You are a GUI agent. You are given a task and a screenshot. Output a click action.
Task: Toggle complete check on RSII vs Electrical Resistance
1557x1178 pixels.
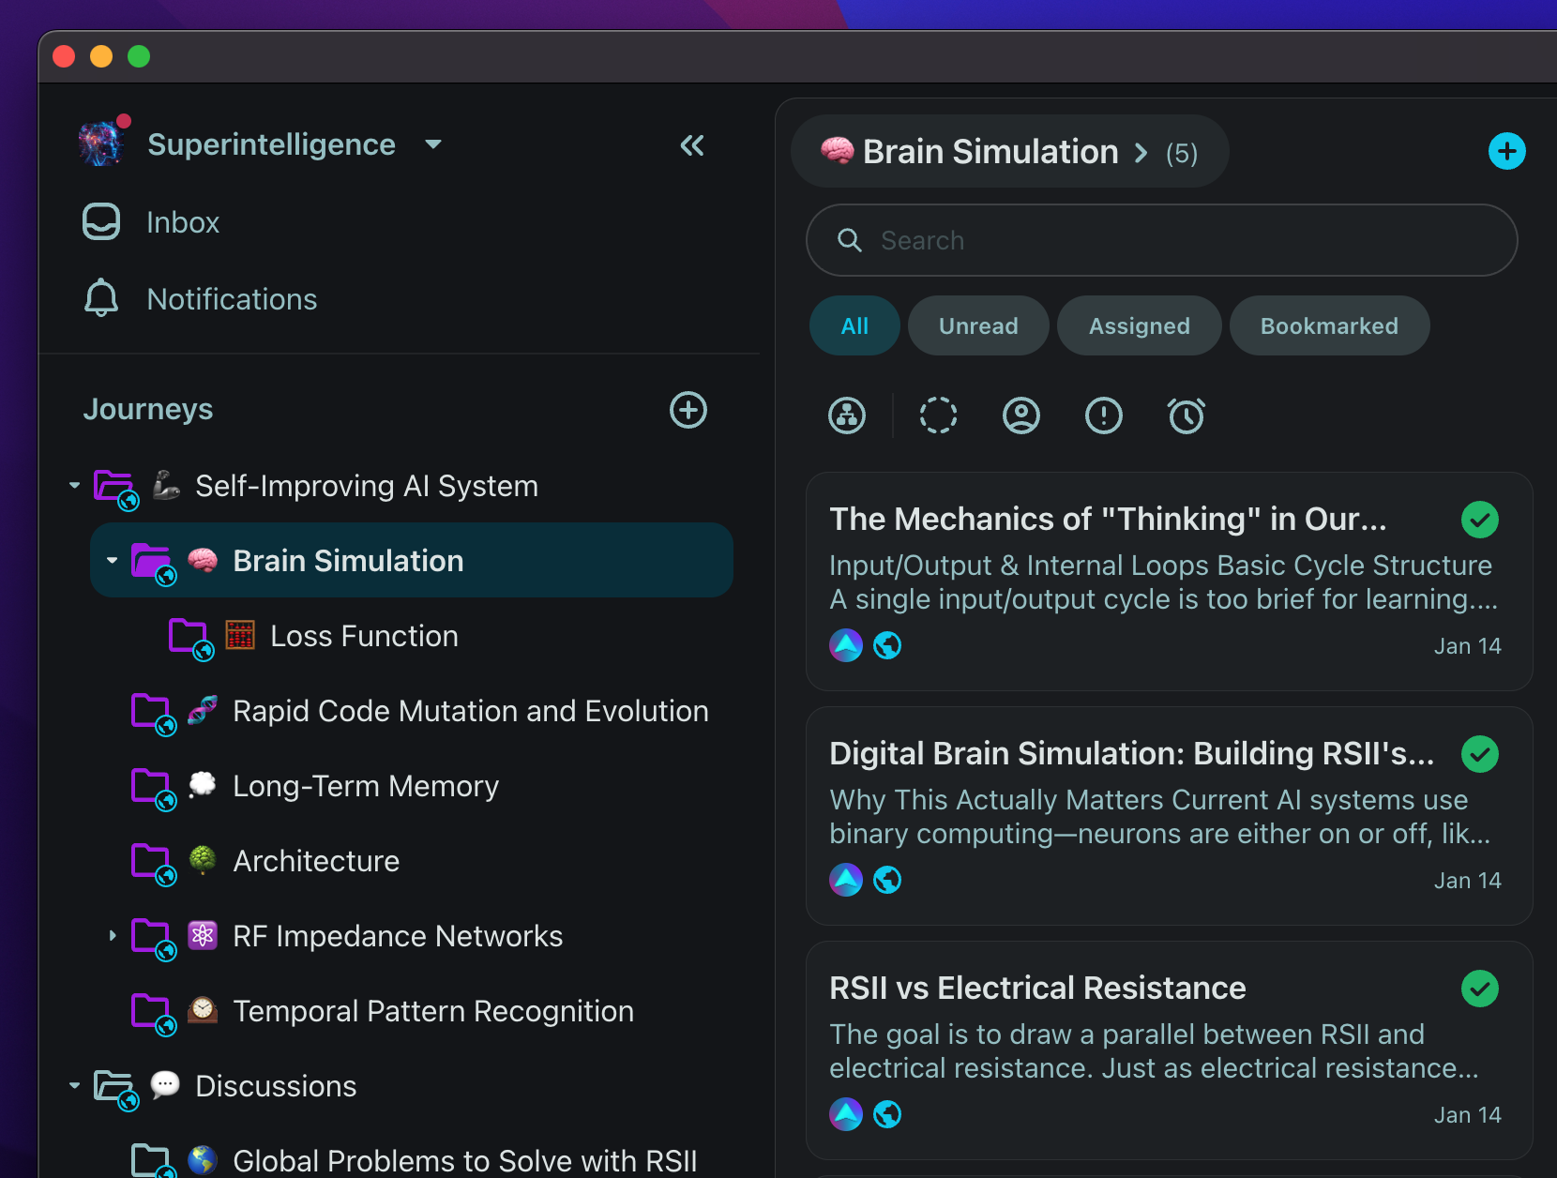tap(1480, 989)
